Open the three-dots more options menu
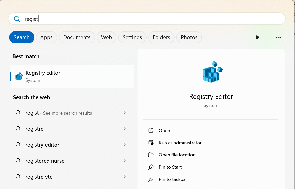 pos(278,37)
